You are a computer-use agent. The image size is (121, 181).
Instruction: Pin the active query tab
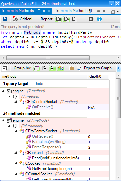pos(44,11)
